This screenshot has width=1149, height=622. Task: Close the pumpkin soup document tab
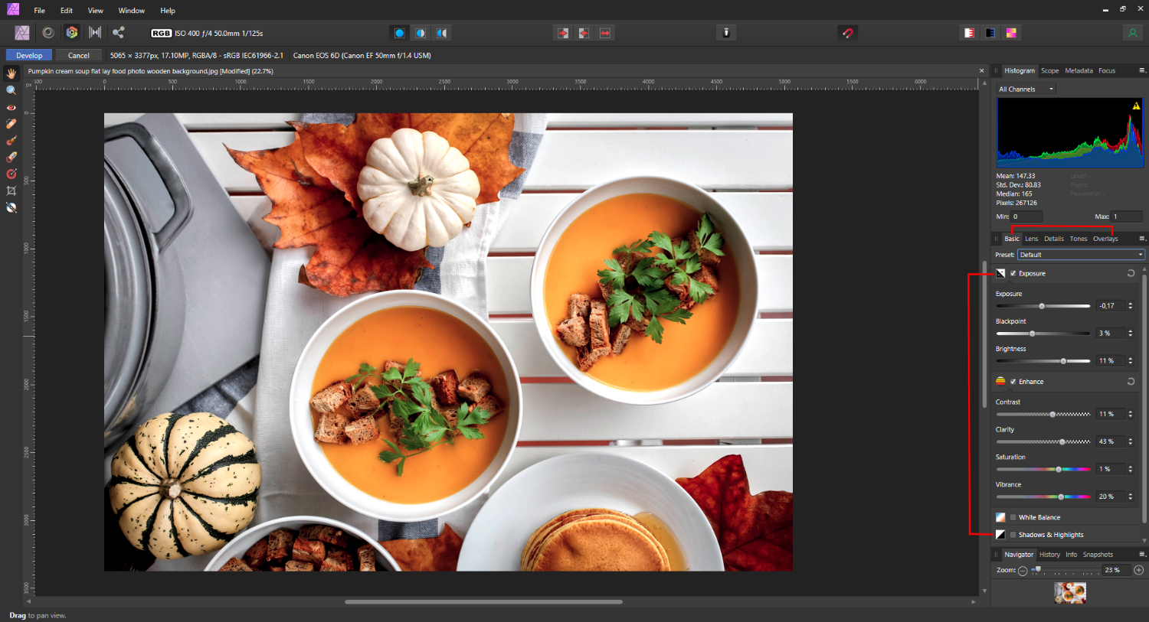click(x=981, y=71)
